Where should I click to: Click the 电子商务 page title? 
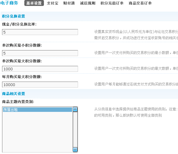(9, 3)
